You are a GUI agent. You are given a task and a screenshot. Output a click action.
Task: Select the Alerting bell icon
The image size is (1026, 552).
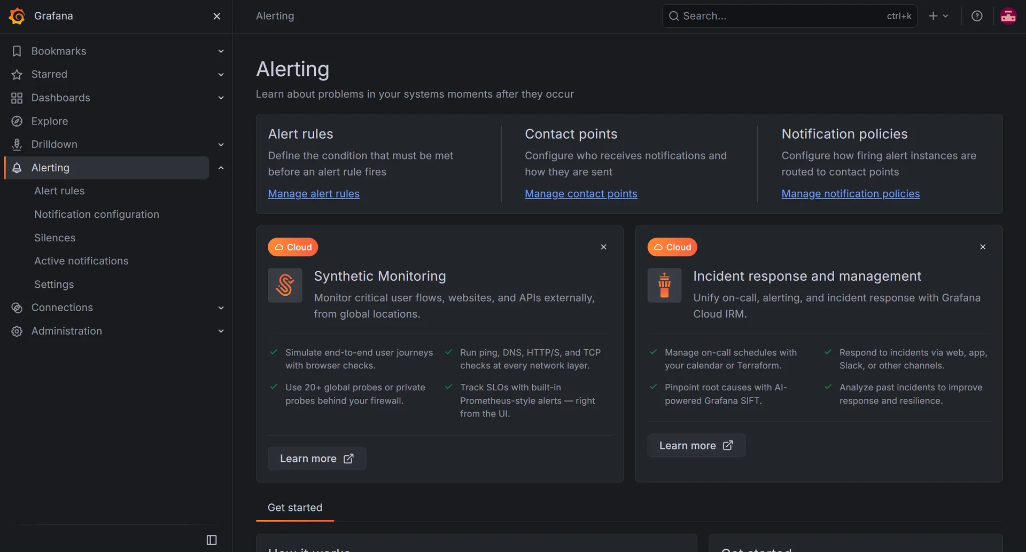(x=17, y=168)
